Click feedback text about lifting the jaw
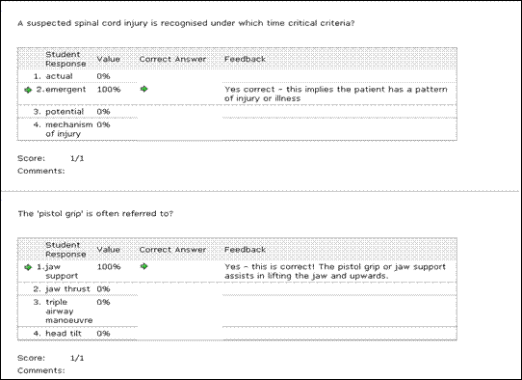522x380 pixels. tap(335, 271)
